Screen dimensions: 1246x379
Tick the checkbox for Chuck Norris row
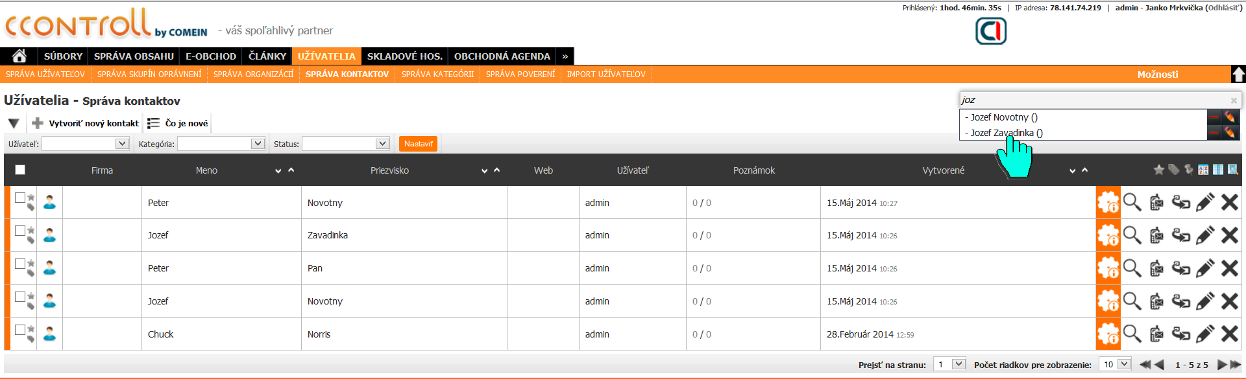(20, 329)
